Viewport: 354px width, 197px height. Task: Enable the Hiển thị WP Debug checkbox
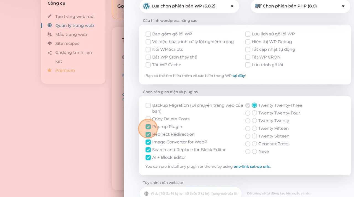pyautogui.click(x=248, y=42)
